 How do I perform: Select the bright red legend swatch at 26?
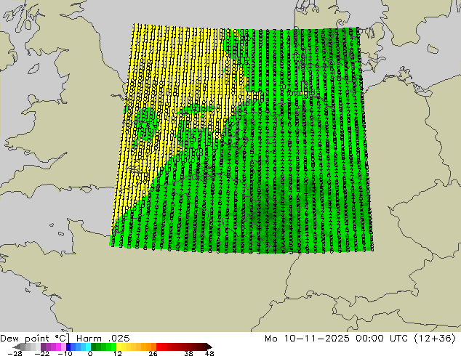[x=159, y=347]
